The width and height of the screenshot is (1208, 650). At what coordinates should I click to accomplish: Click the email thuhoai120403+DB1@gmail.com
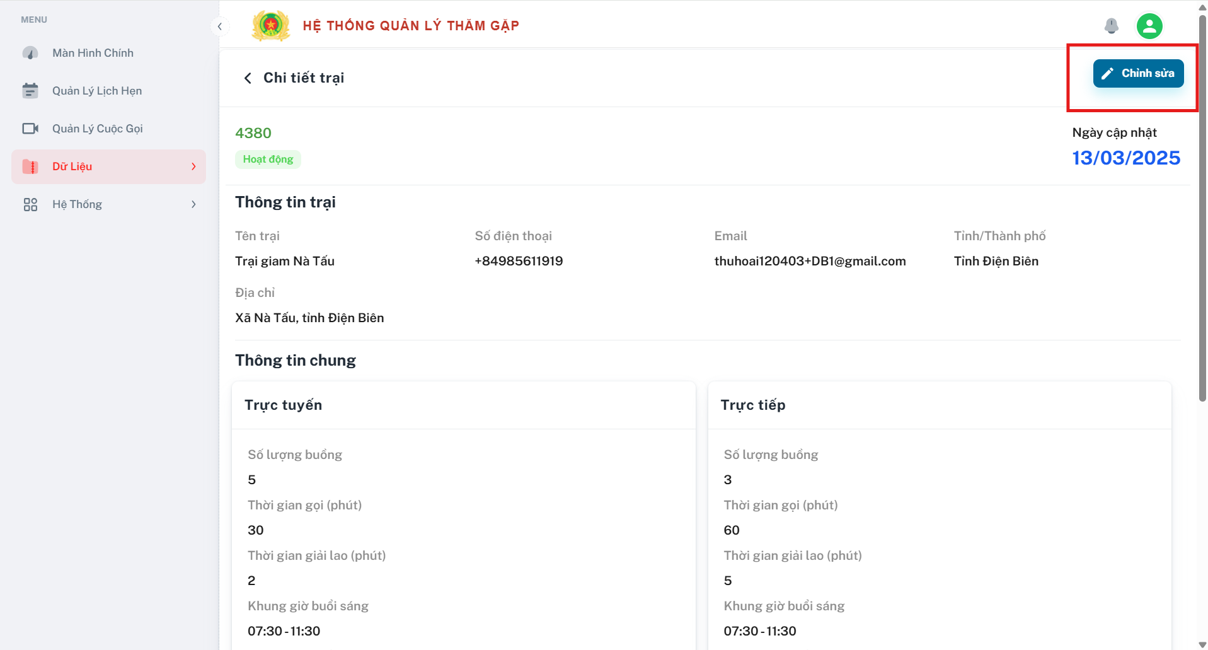click(810, 261)
